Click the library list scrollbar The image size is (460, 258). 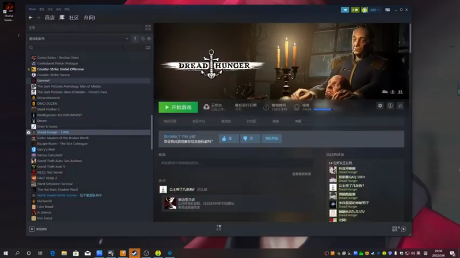pyautogui.click(x=152, y=132)
